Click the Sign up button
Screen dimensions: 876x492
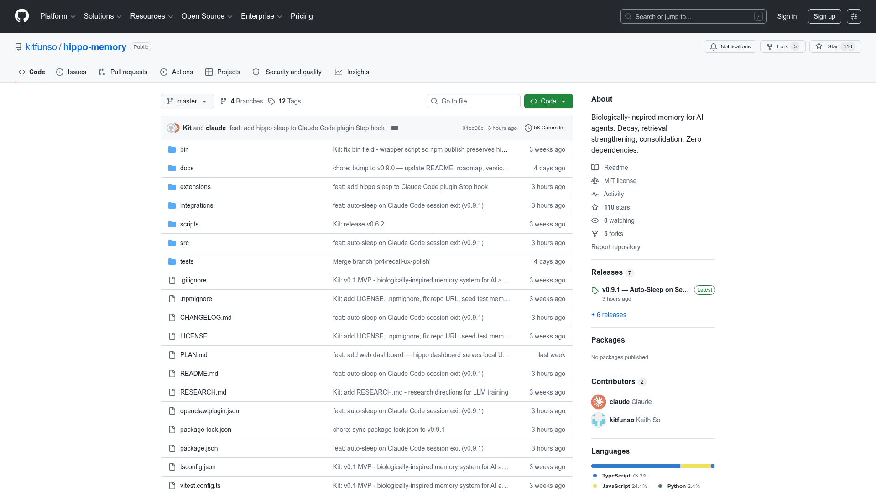click(824, 16)
